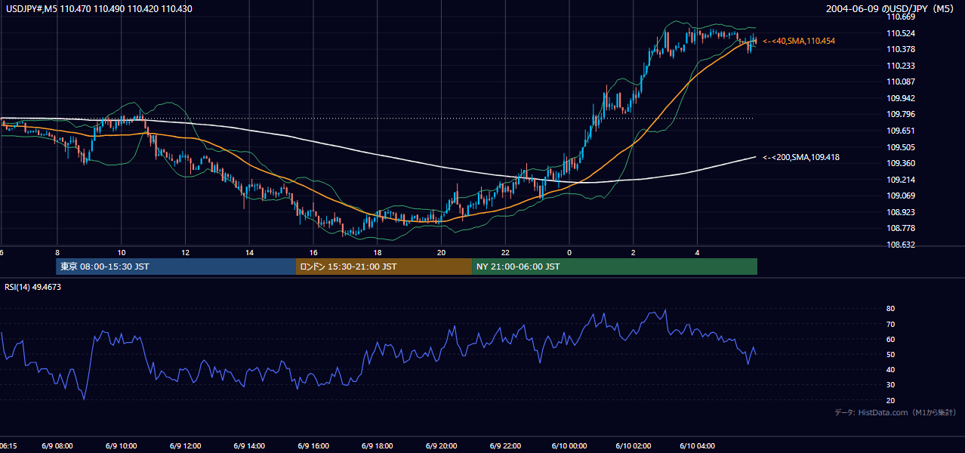The height and width of the screenshot is (453, 965).
Task: Click hour tick 16 under price chart
Action: point(313,252)
